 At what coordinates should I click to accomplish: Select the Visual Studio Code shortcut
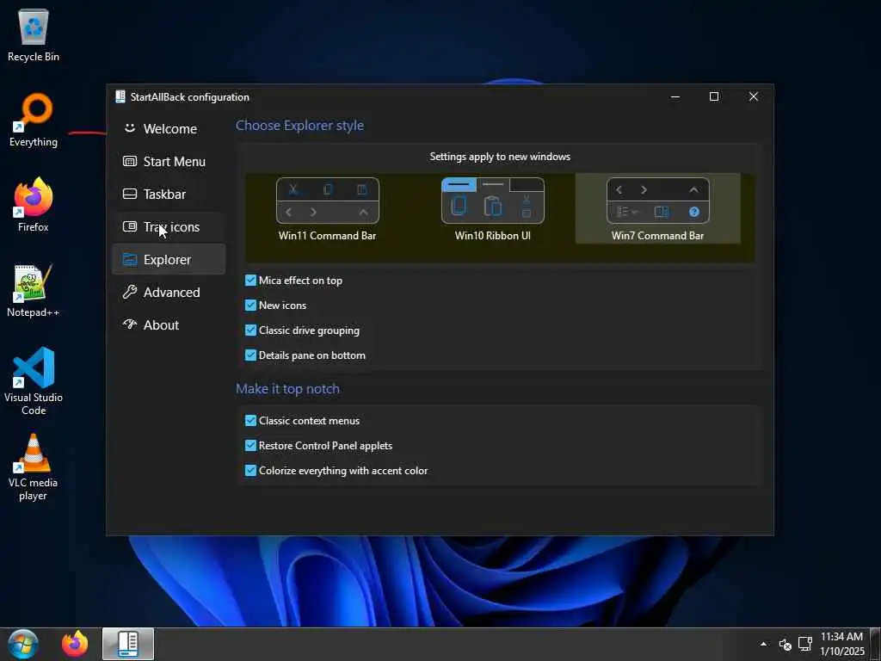point(34,381)
